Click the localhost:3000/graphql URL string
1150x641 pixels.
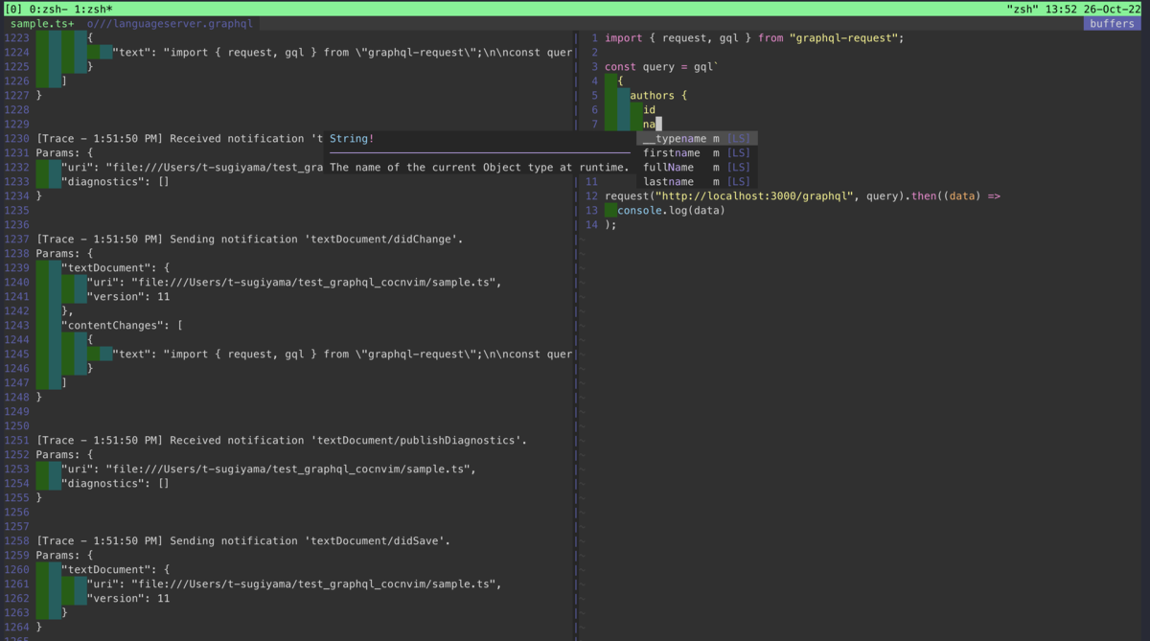(x=755, y=196)
